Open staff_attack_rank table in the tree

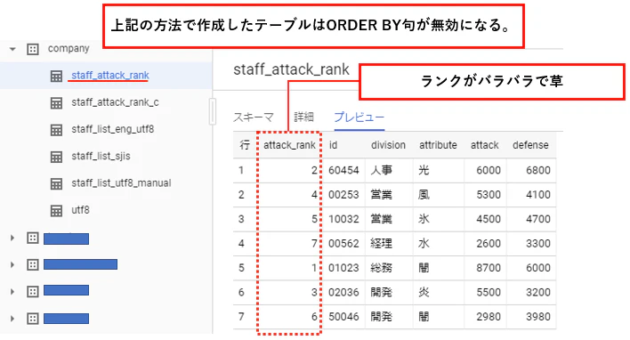pyautogui.click(x=110, y=75)
